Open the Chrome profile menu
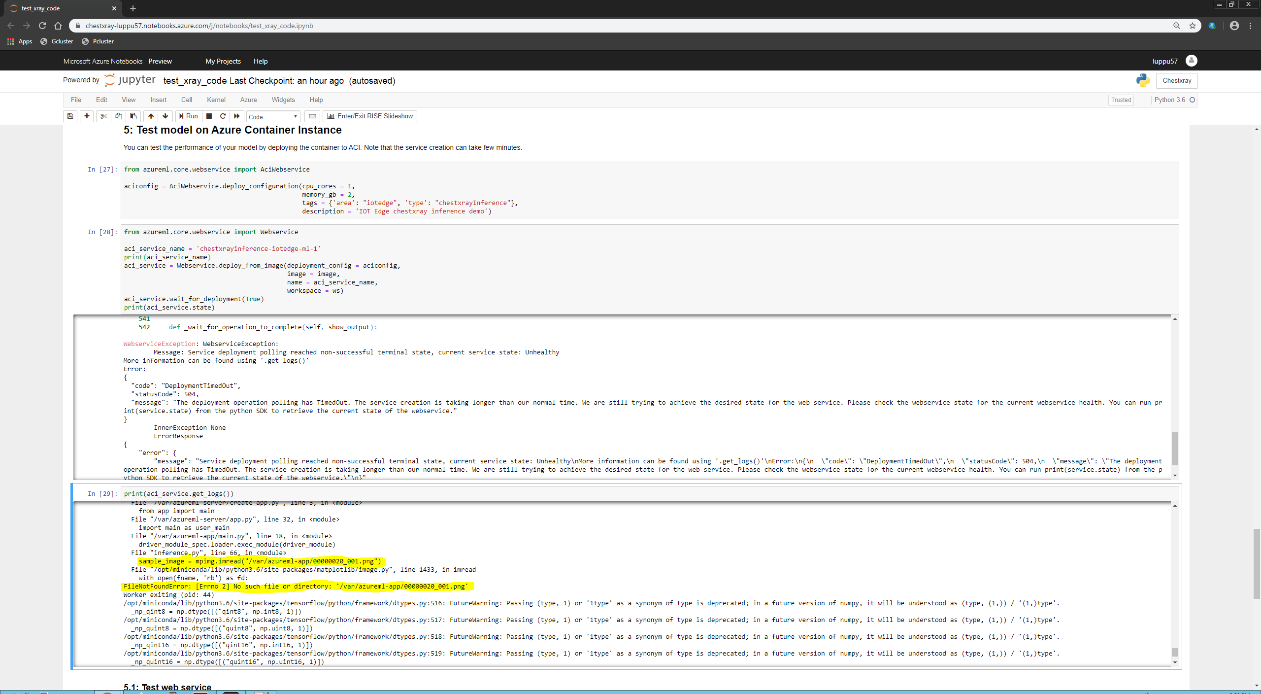This screenshot has height=694, width=1261. click(1234, 26)
